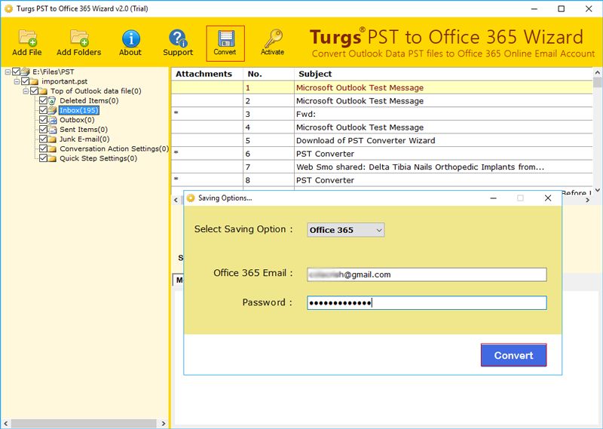
Task: Click the important.pst folder icon
Action: 34,81
